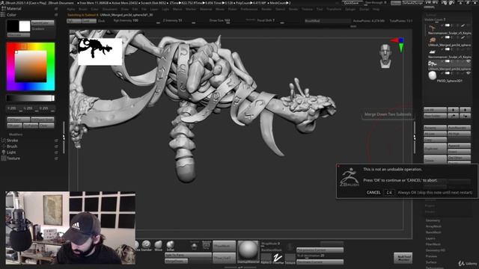Open the Layer menu

click(154, 10)
